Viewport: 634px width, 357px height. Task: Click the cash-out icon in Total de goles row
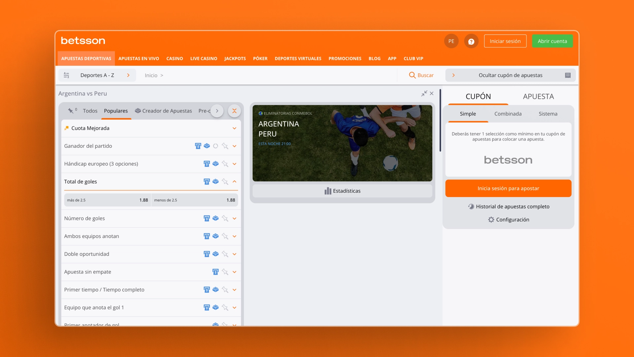click(x=207, y=181)
